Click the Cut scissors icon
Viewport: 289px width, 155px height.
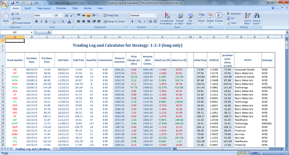[x=13, y=14]
